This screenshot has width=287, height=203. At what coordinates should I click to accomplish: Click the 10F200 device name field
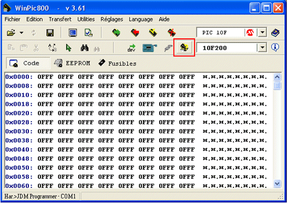coord(227,48)
